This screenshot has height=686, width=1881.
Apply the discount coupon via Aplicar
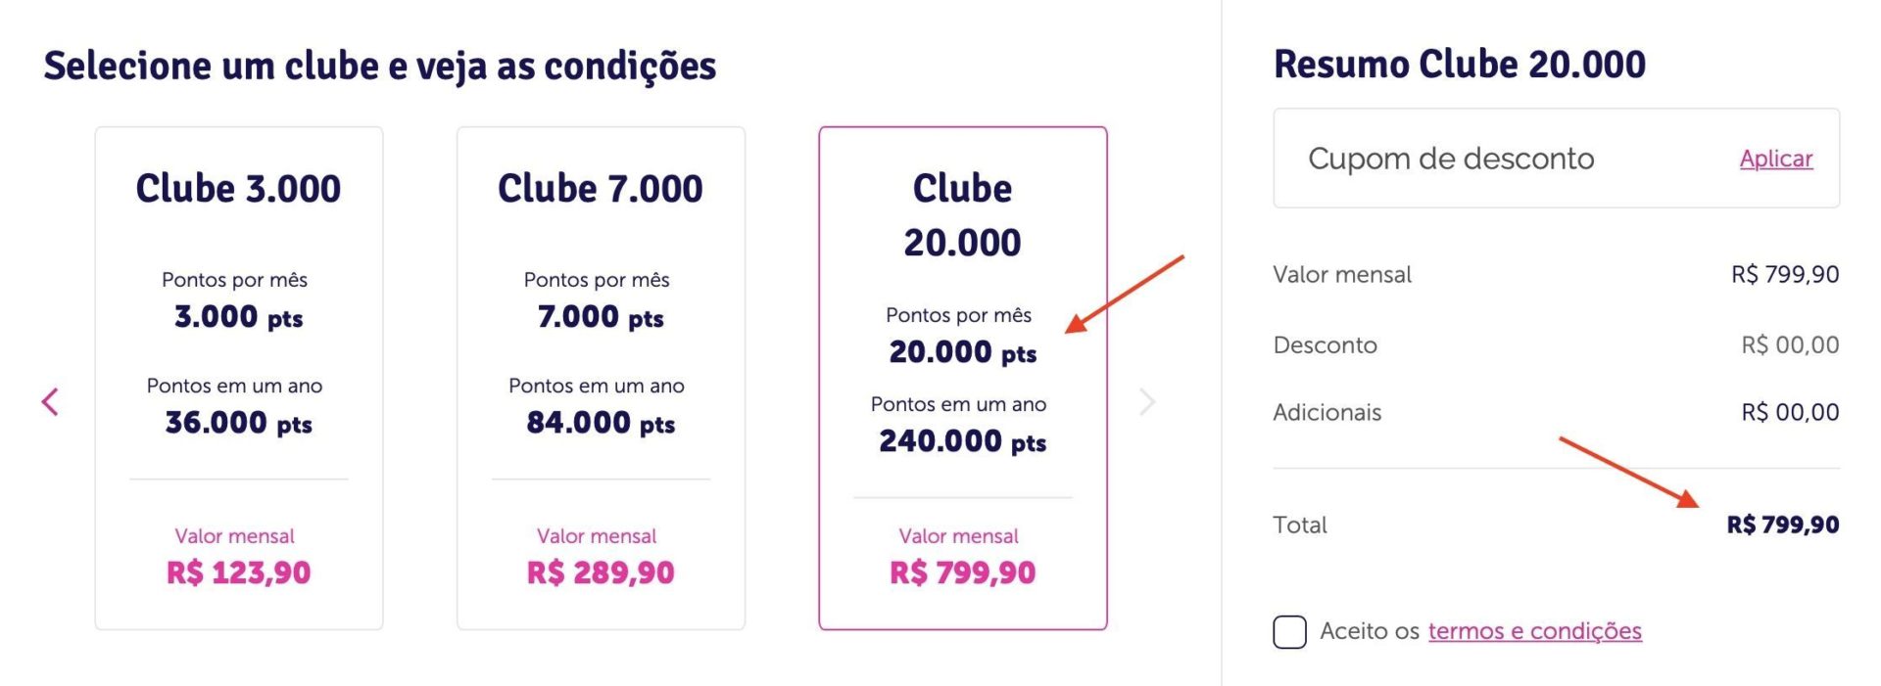click(1775, 159)
